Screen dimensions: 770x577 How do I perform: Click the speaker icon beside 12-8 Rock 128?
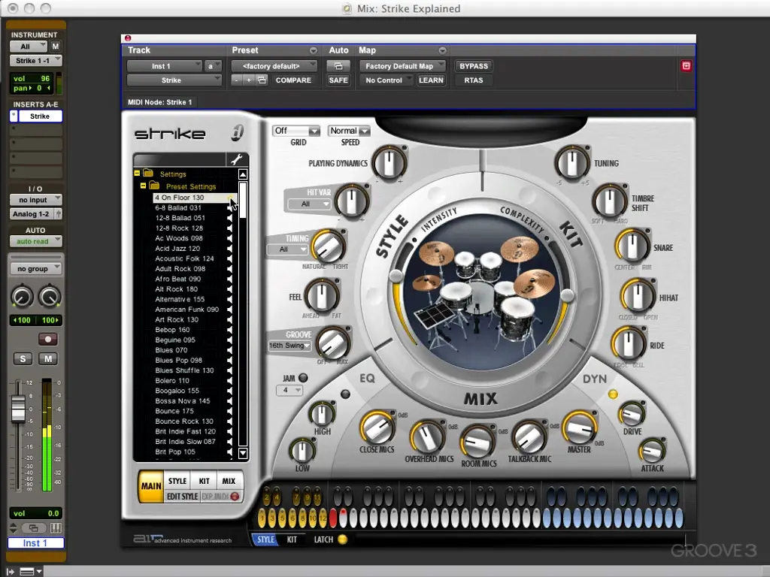coord(230,228)
